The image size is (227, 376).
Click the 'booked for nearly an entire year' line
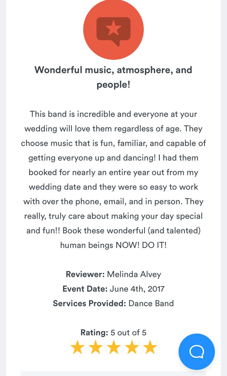113,172
